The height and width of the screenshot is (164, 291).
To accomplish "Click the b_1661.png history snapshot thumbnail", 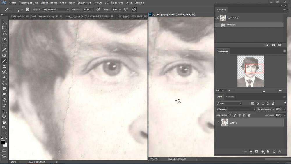I will coord(223,18).
